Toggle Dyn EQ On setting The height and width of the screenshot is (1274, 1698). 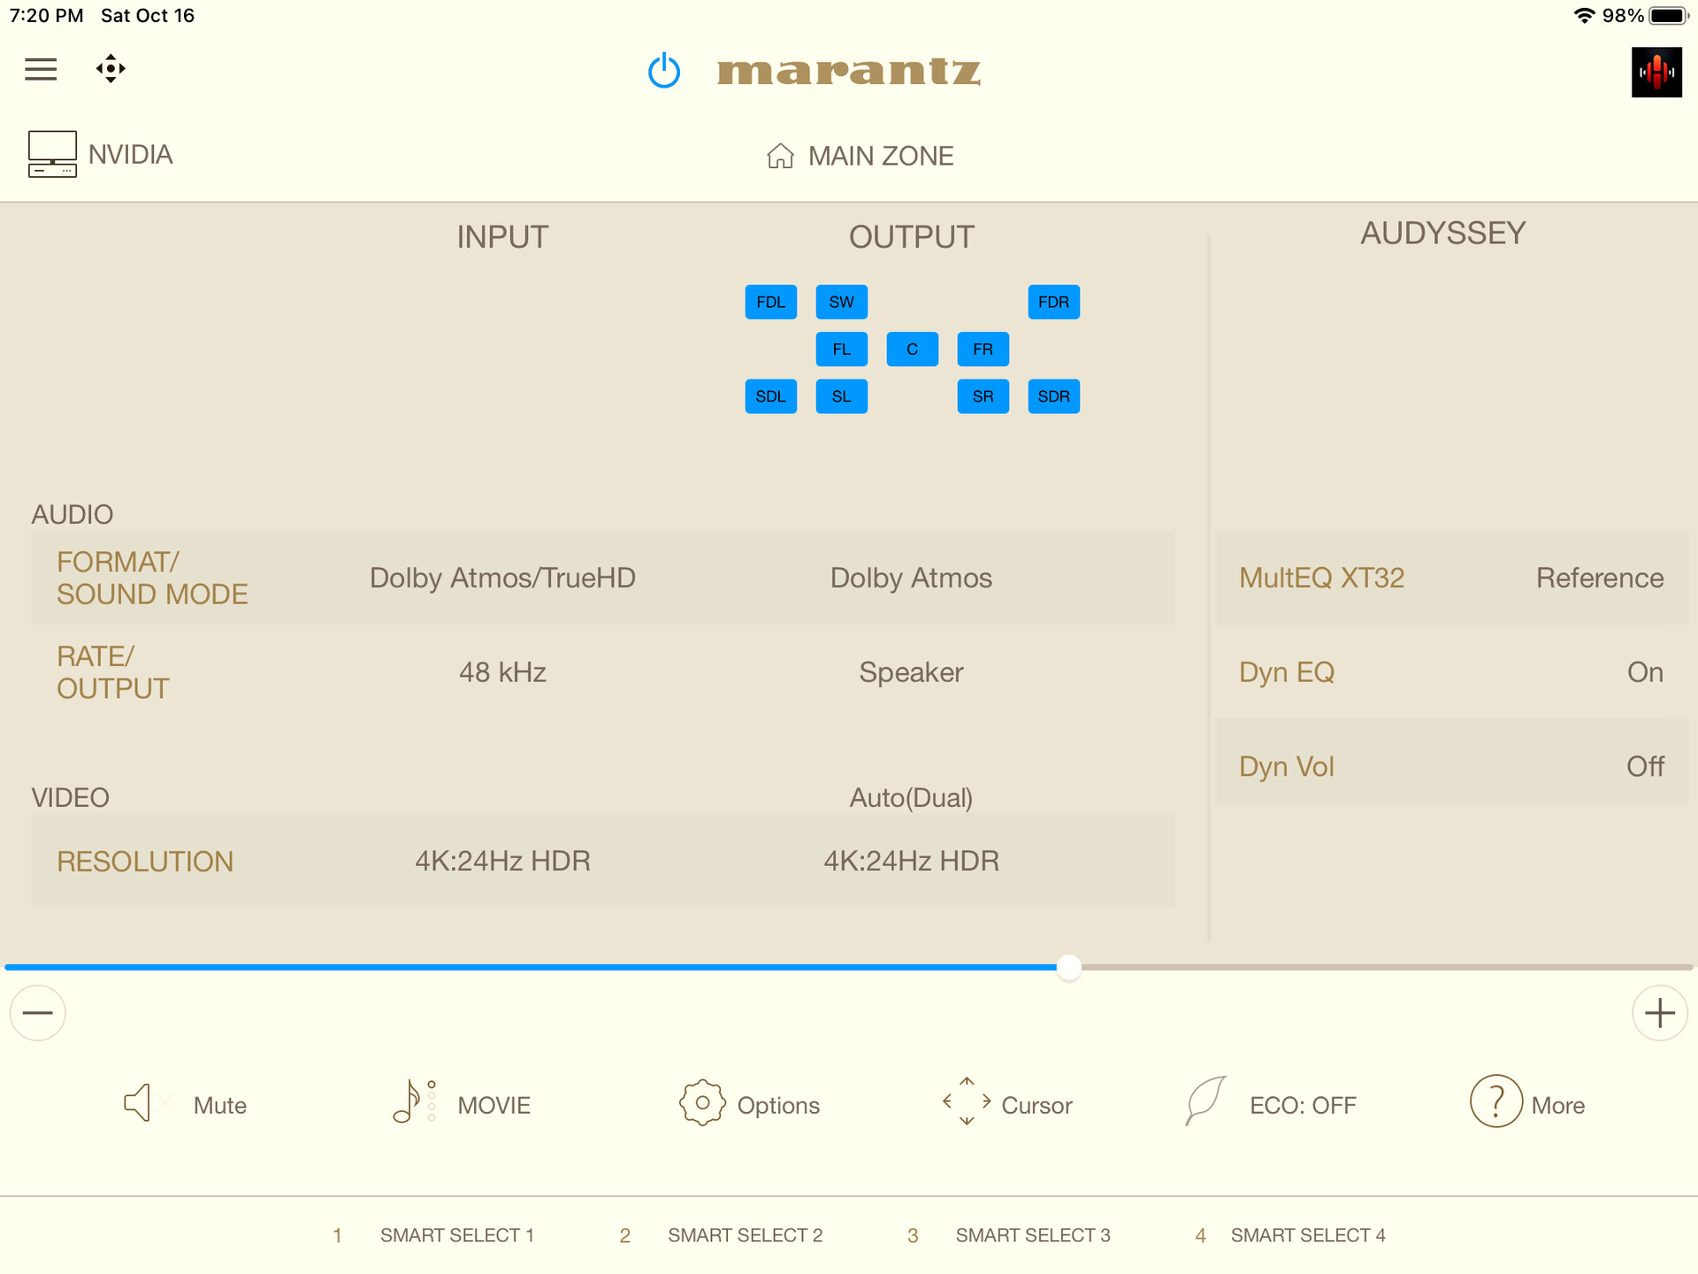tap(1450, 672)
